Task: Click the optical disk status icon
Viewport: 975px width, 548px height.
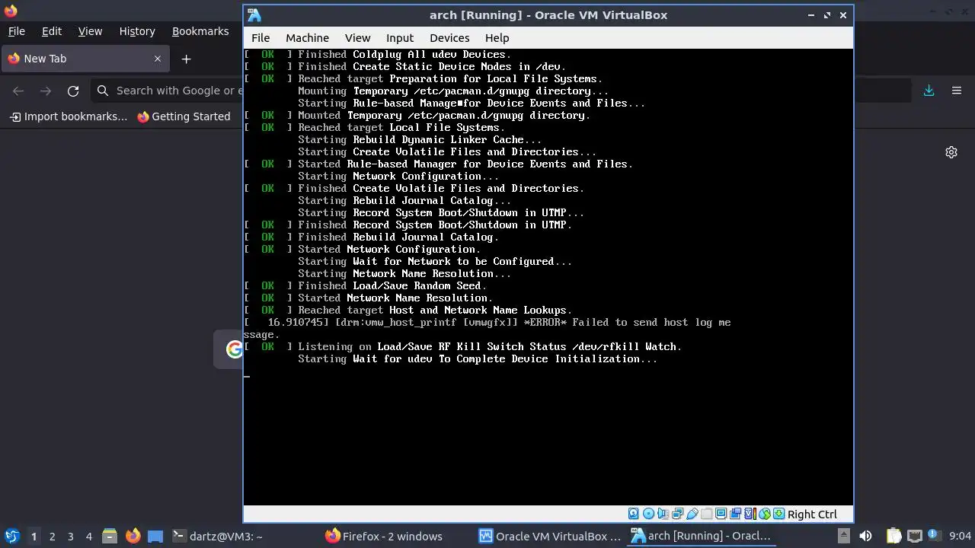Action: (648, 515)
